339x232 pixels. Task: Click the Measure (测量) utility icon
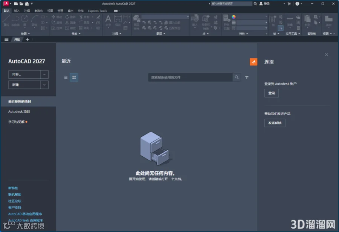(x=290, y=21)
